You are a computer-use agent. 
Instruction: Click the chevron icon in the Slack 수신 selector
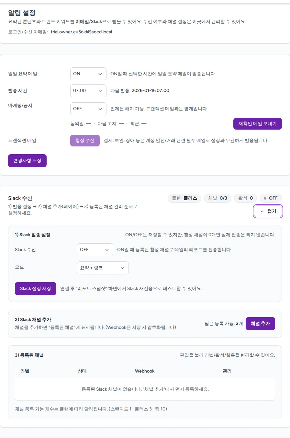click(107, 249)
